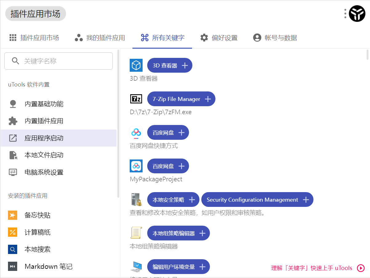Image resolution: width=370 pixels, height=278 pixels.
Task: Switch to the 偏好设置 tab
Action: click(219, 38)
